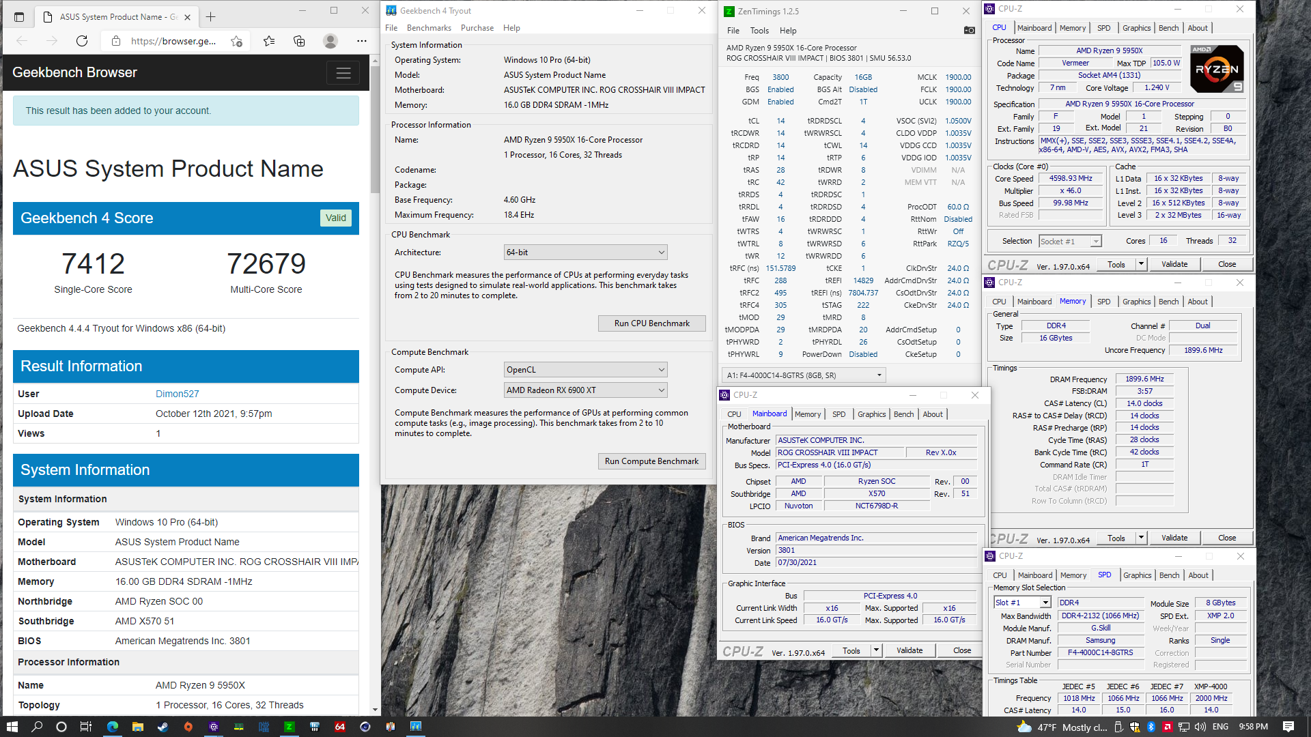Click the scrollbar down arrow in Edge
The width and height of the screenshot is (1311, 737).
[374, 710]
